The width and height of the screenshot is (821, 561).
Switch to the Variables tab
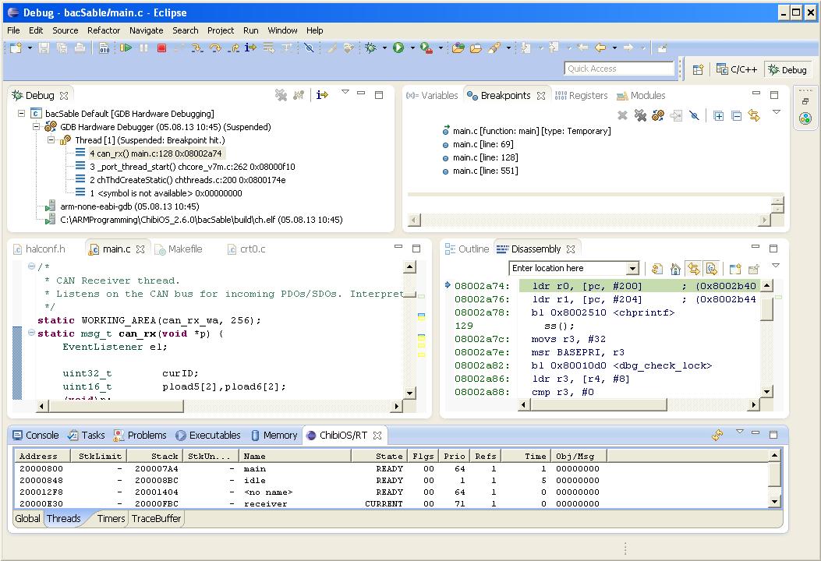(433, 95)
